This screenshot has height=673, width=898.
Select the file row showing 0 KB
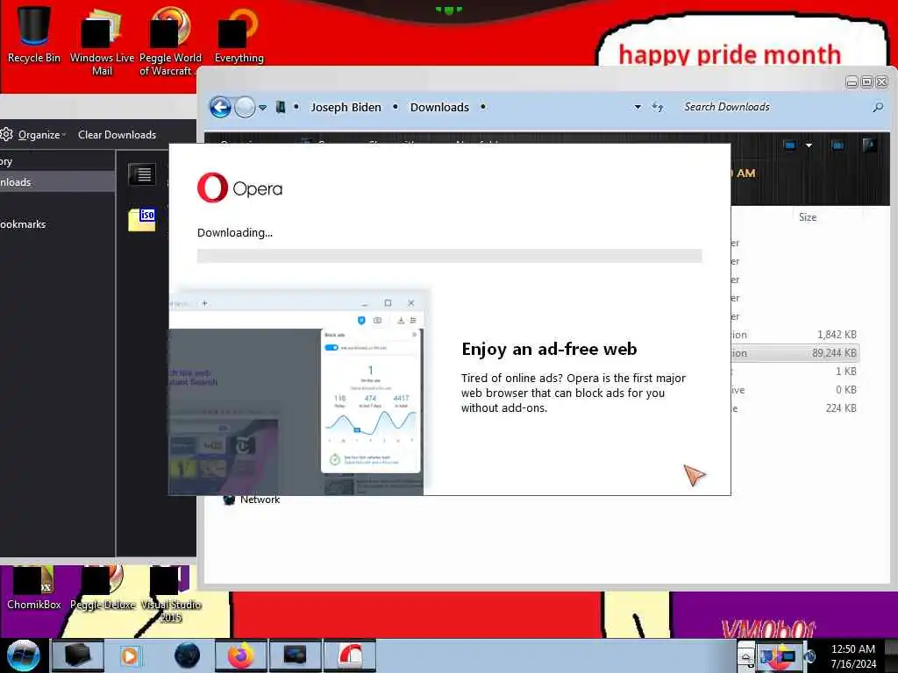[795, 390]
